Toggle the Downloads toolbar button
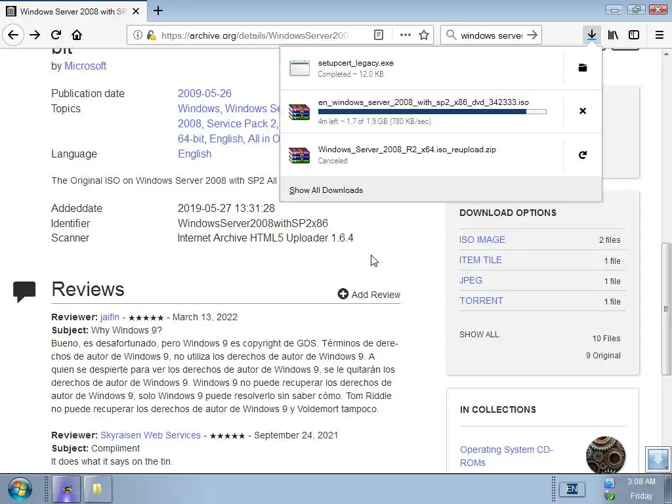The height and width of the screenshot is (504, 672). 592,35
